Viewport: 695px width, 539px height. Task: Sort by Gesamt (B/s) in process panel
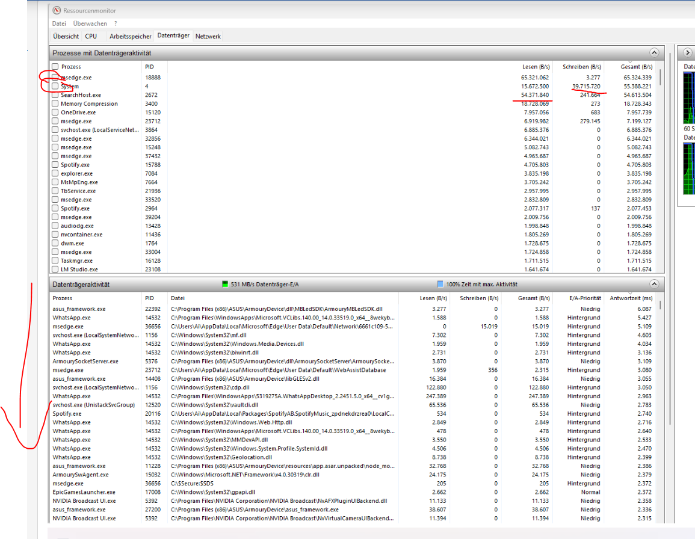tap(637, 67)
